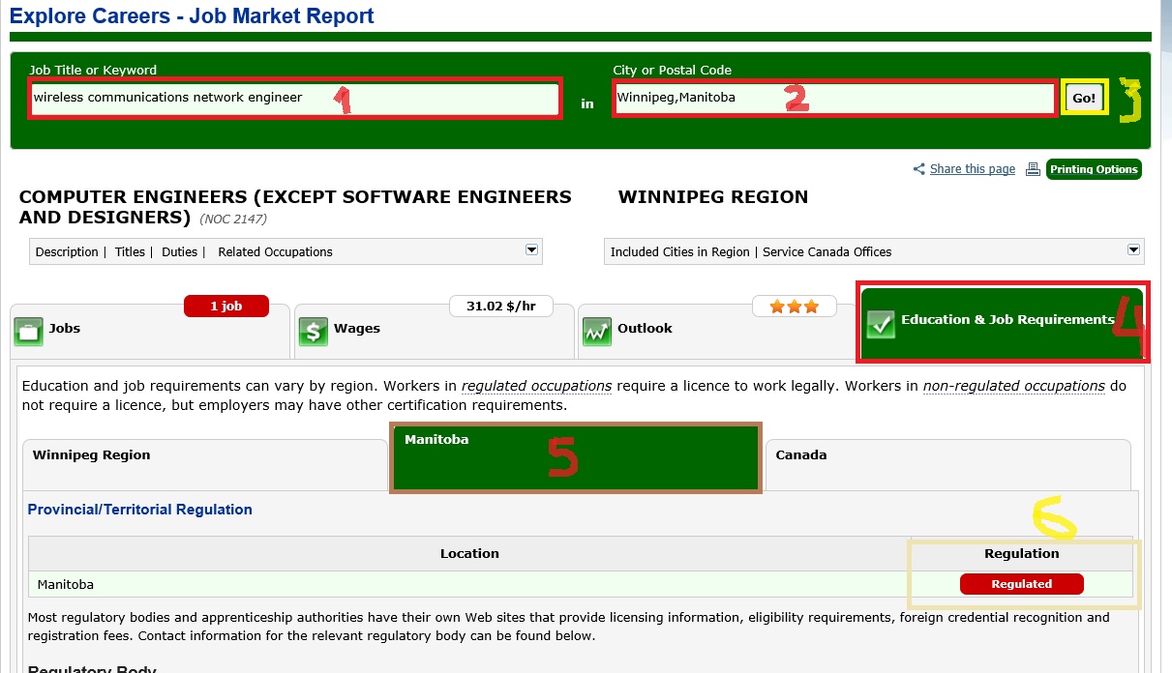Screen dimensions: 1172x673
Task: Click the red 1 job badge
Action: tap(225, 307)
